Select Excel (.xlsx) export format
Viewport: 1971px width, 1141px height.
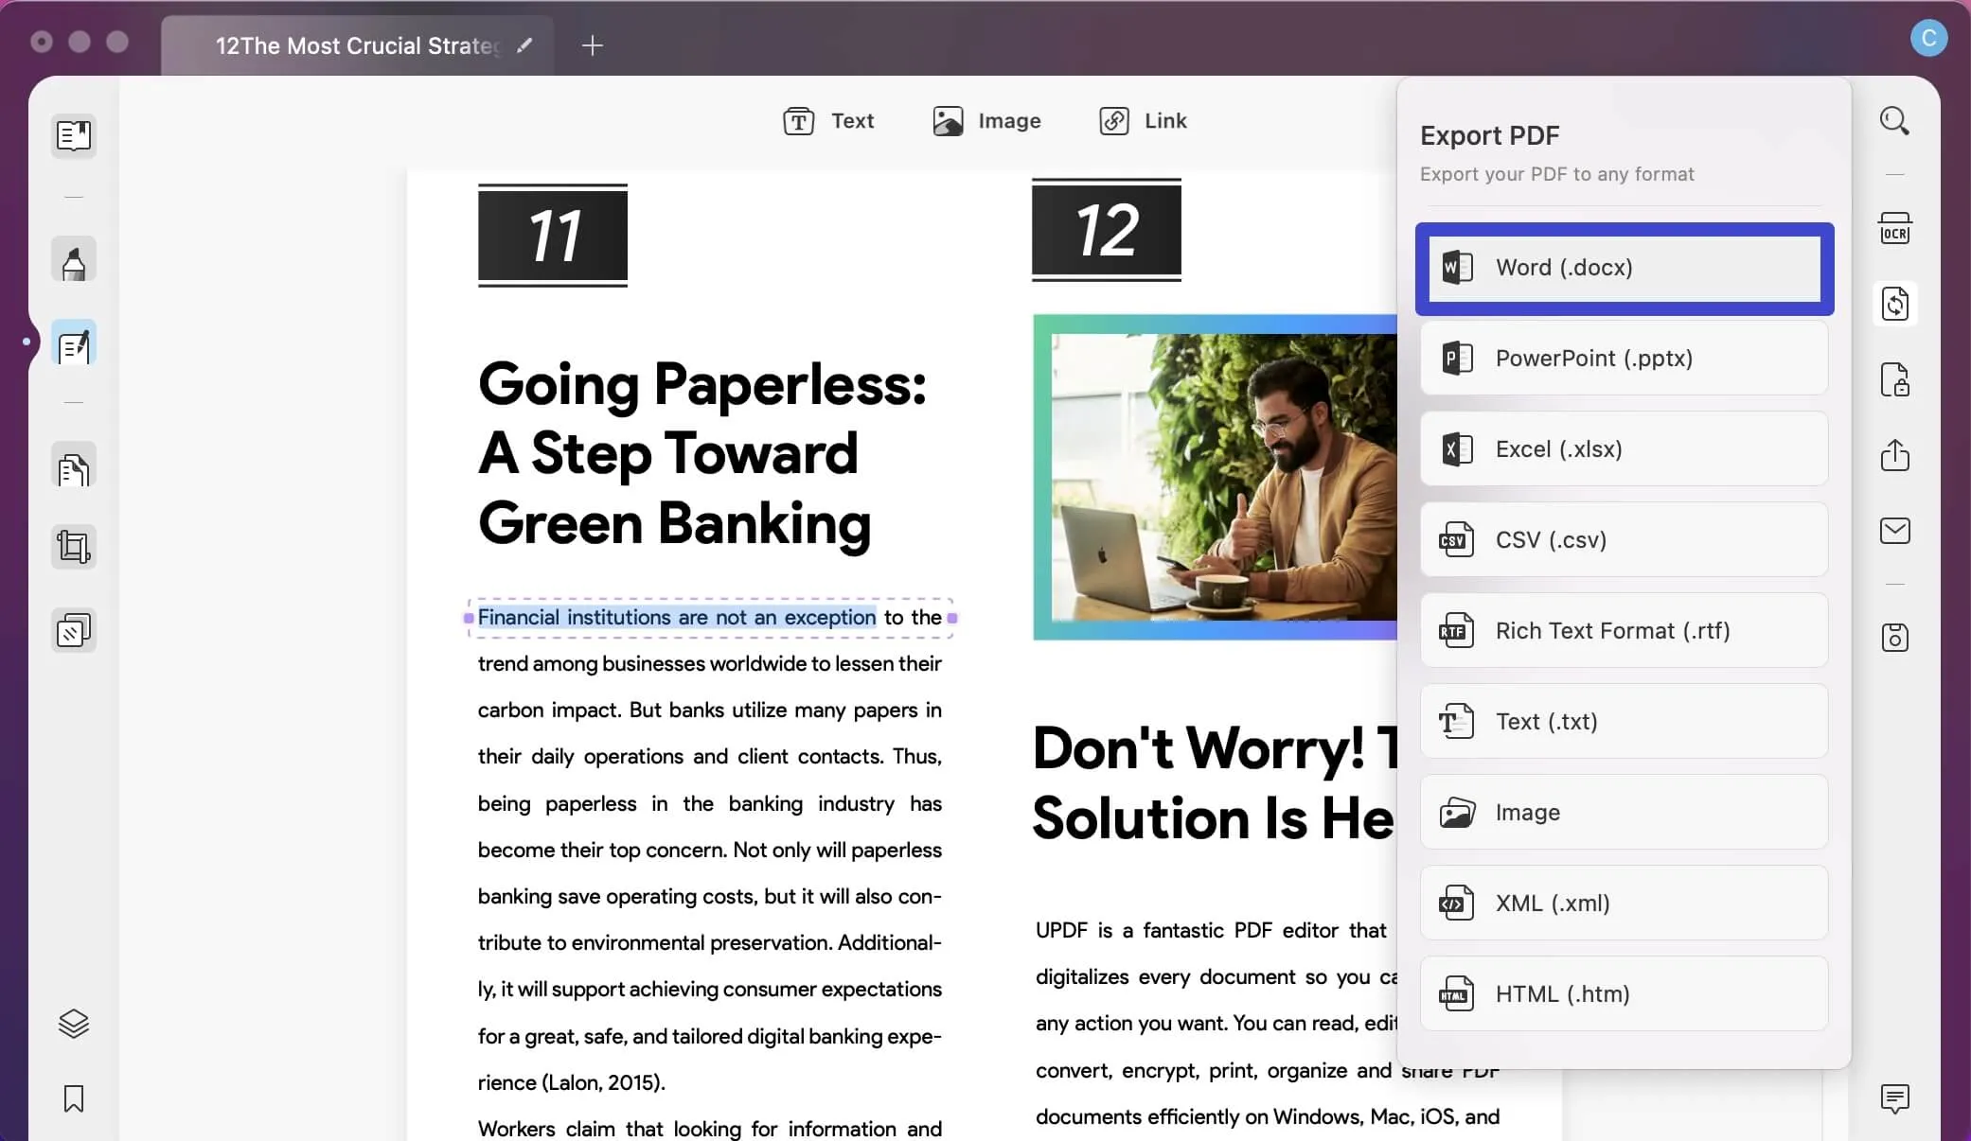[x=1625, y=448]
